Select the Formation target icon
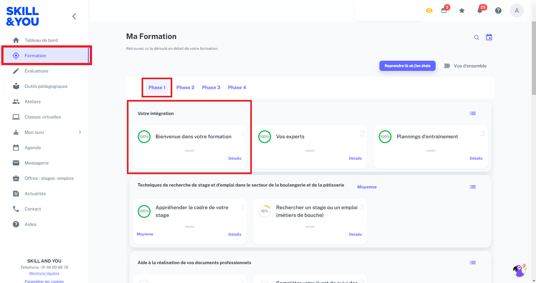 pos(16,56)
